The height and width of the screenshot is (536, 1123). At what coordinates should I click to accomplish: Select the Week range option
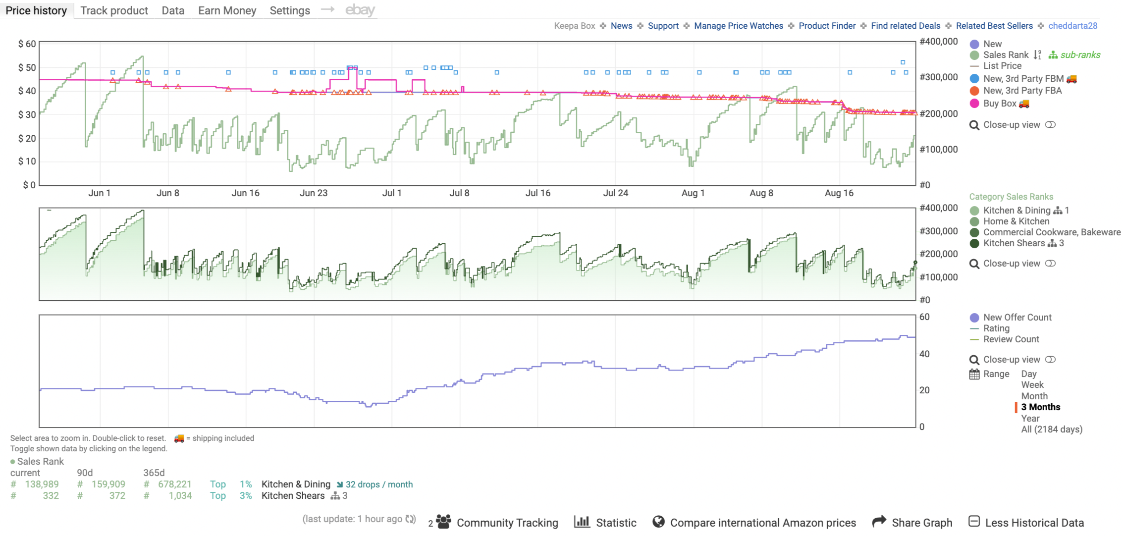tap(1032, 385)
